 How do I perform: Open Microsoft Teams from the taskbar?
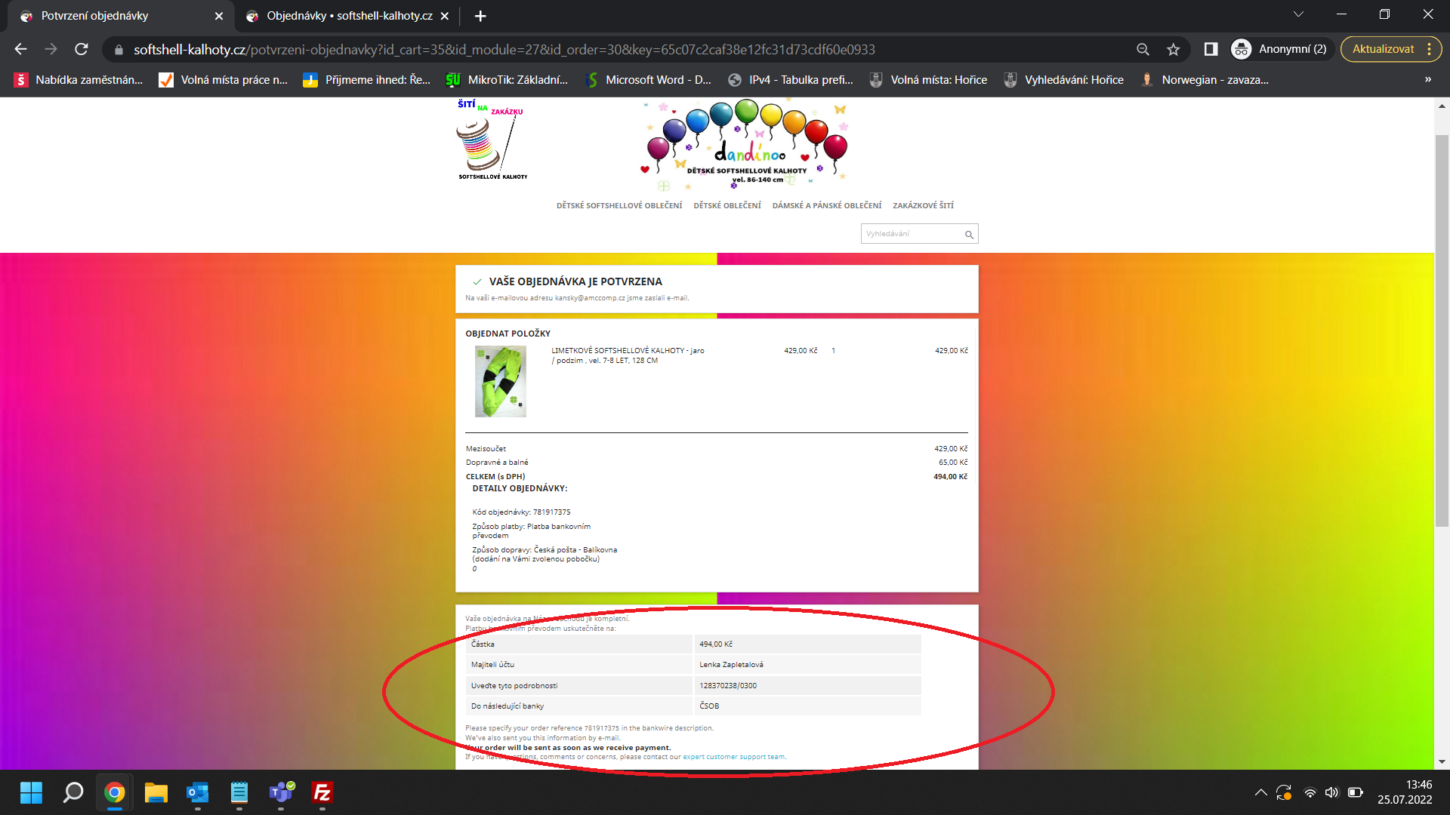281,792
